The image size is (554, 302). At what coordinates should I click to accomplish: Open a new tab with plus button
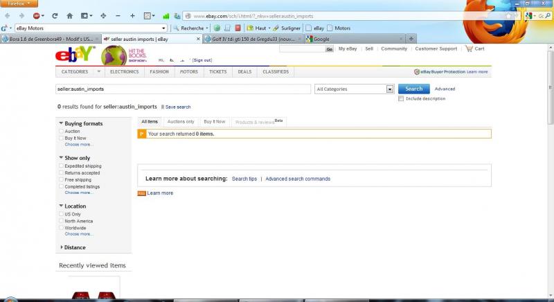click(x=411, y=39)
